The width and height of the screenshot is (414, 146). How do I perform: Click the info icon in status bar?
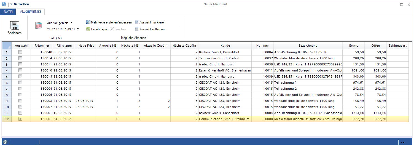(5, 142)
